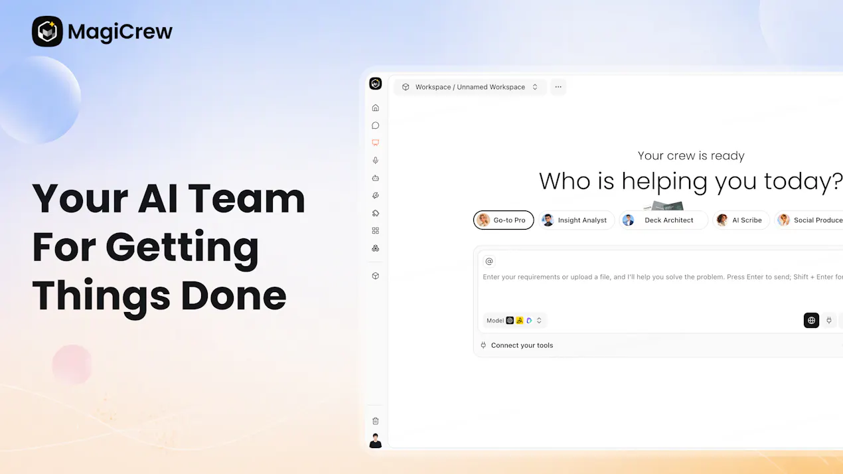This screenshot has width=843, height=474.
Task: Click the MagiCrew logo atop the app sidebar
Action: (376, 84)
